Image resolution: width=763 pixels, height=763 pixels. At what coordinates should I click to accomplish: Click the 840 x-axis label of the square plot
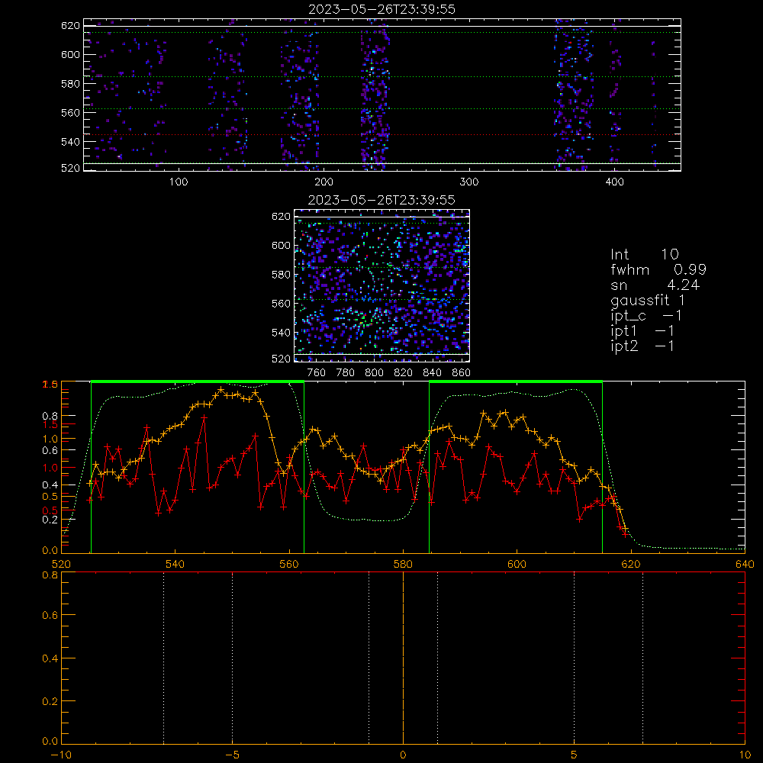point(432,373)
